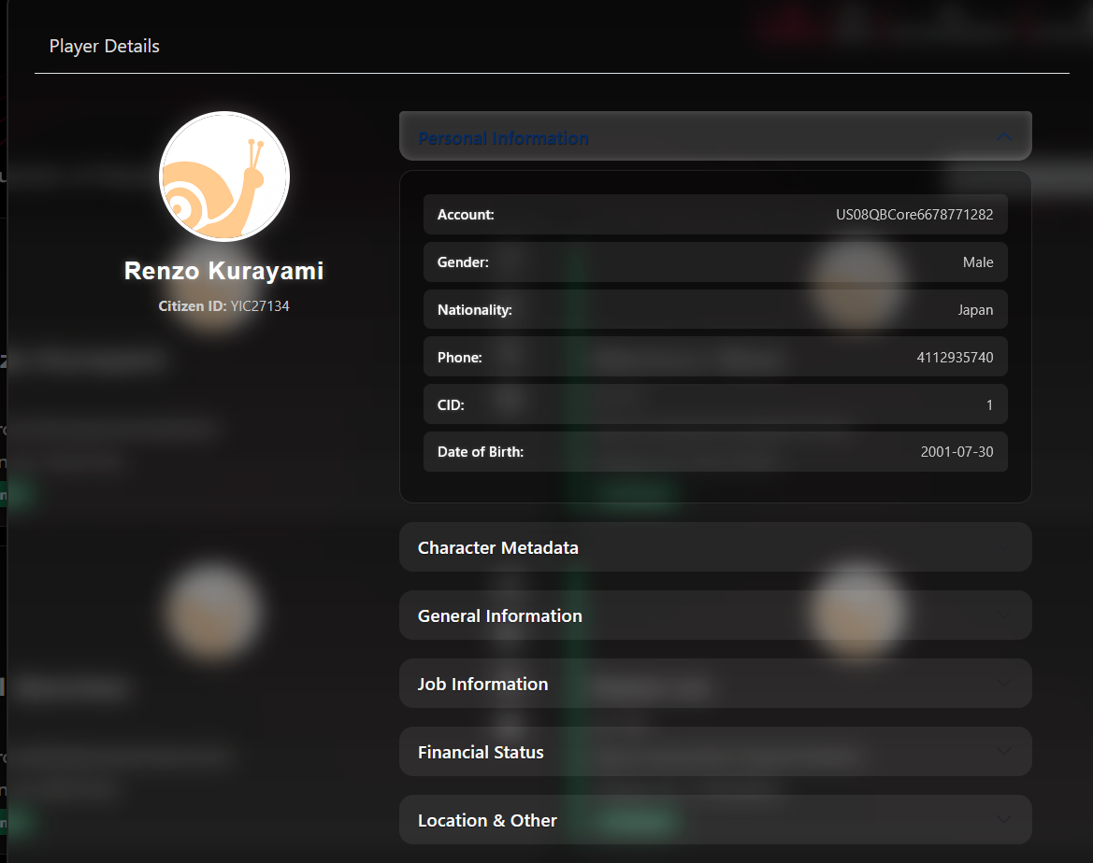
Task: Click the Phone number 4112935740
Action: (x=955, y=358)
